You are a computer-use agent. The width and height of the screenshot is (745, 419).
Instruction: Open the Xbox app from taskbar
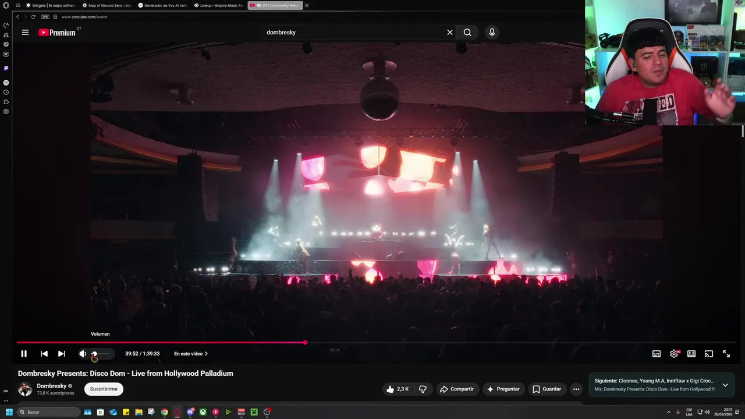[203, 412]
